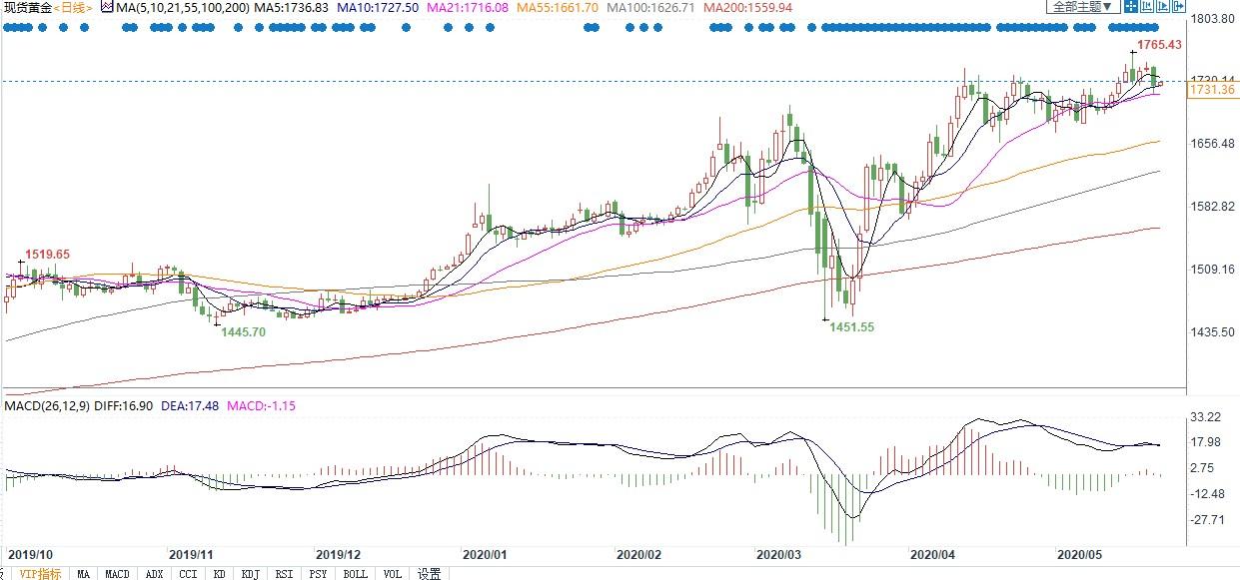Click the 1451.55 low price marker

click(852, 326)
